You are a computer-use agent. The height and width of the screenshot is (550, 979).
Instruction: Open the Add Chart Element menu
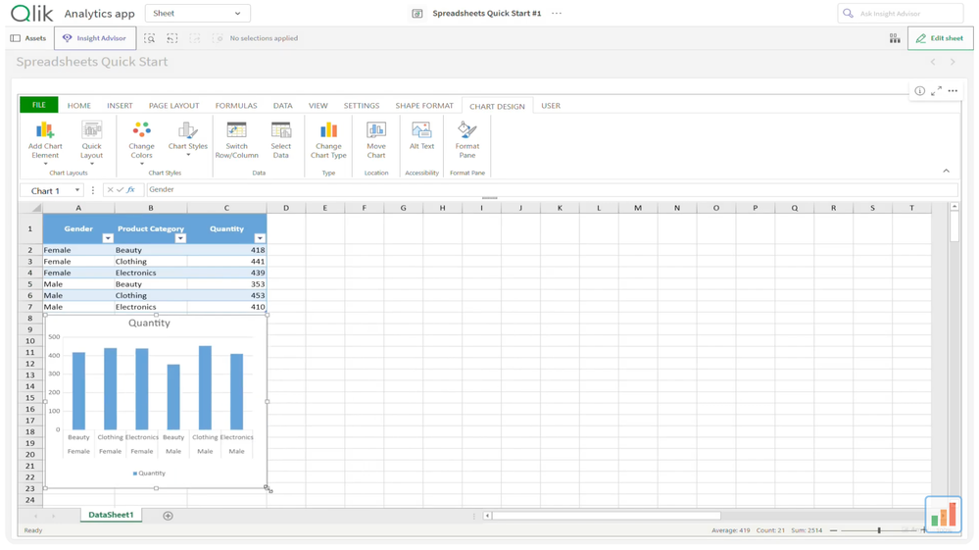(45, 143)
